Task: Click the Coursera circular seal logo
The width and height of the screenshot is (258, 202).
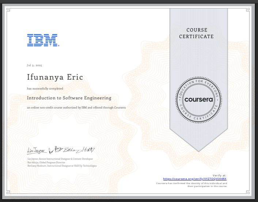Action: coord(199,99)
